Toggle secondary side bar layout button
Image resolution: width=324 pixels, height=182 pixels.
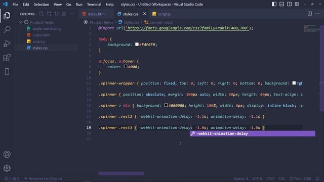click(x=289, y=4)
